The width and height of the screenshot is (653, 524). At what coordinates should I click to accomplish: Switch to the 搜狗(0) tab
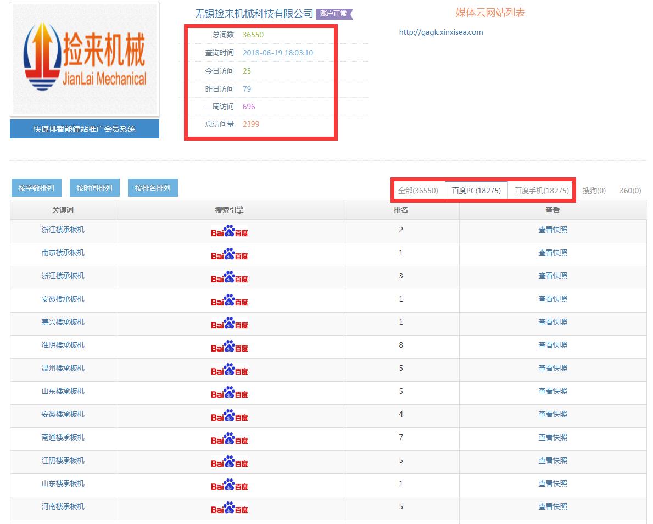(x=594, y=191)
